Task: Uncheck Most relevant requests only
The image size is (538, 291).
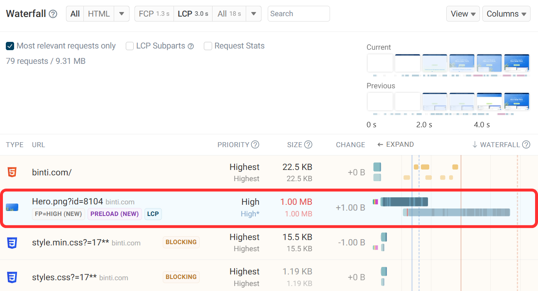Action: (x=10, y=46)
